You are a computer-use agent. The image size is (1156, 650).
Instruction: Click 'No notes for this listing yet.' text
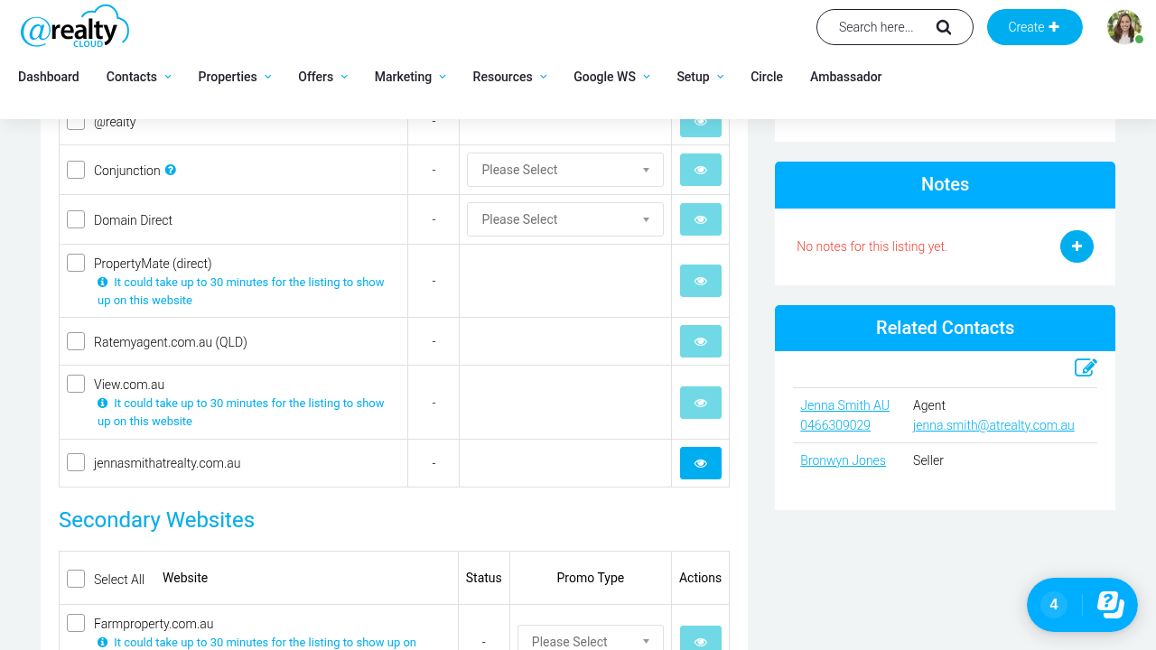pos(872,246)
